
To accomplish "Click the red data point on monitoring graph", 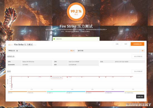I will coord(51,76).
